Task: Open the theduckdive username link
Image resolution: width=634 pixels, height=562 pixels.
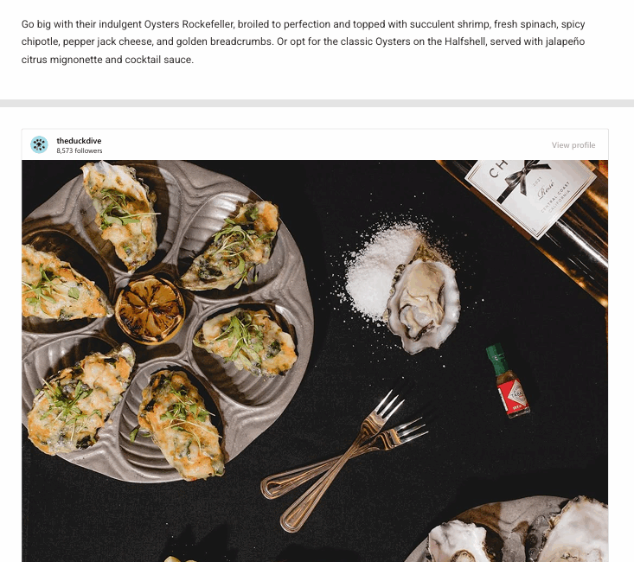Action: click(x=79, y=141)
